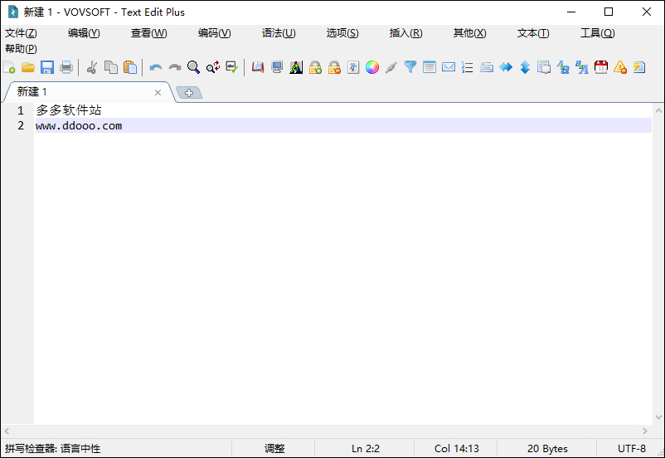
Task: Open the 工具(Q) menu
Action: click(x=598, y=33)
